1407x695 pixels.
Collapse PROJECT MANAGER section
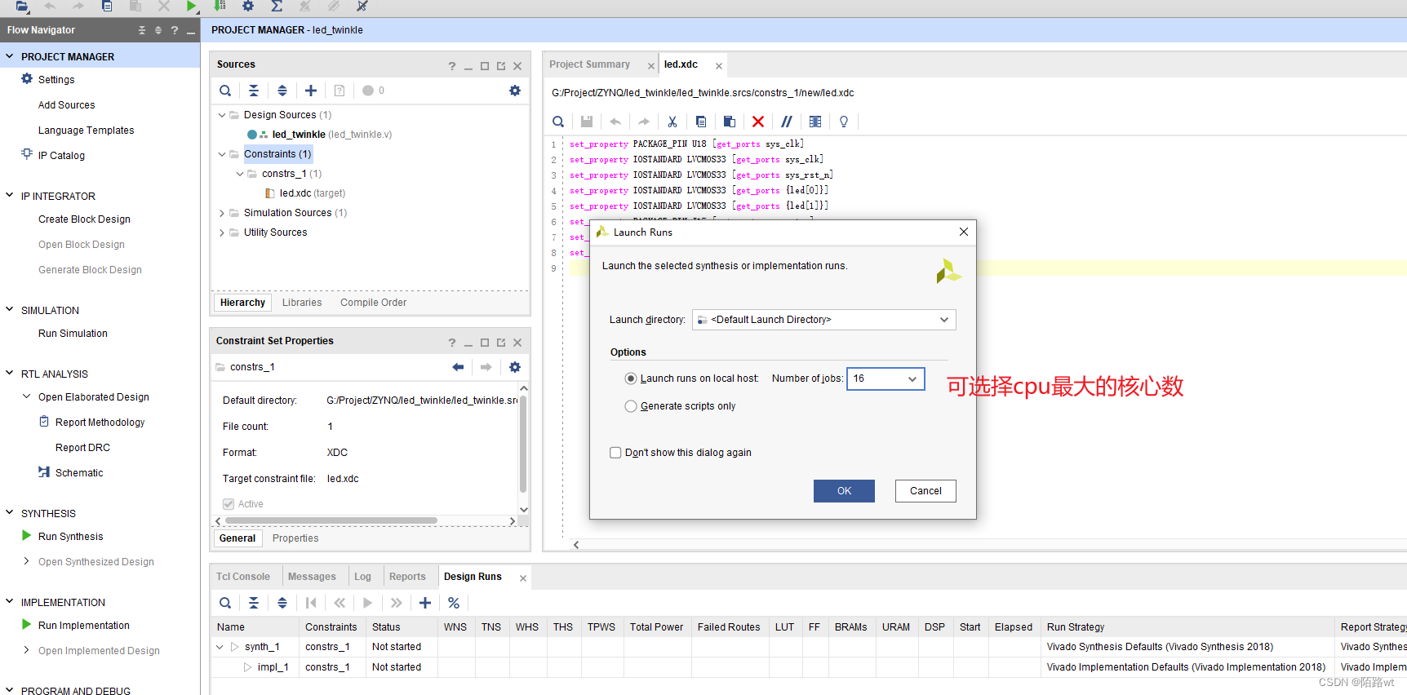pyautogui.click(x=10, y=56)
